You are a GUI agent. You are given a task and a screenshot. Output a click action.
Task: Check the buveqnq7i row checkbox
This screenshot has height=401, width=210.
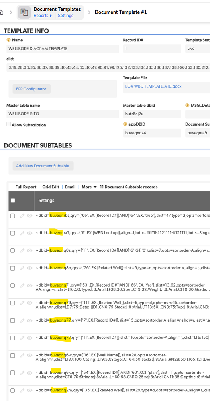12,285
